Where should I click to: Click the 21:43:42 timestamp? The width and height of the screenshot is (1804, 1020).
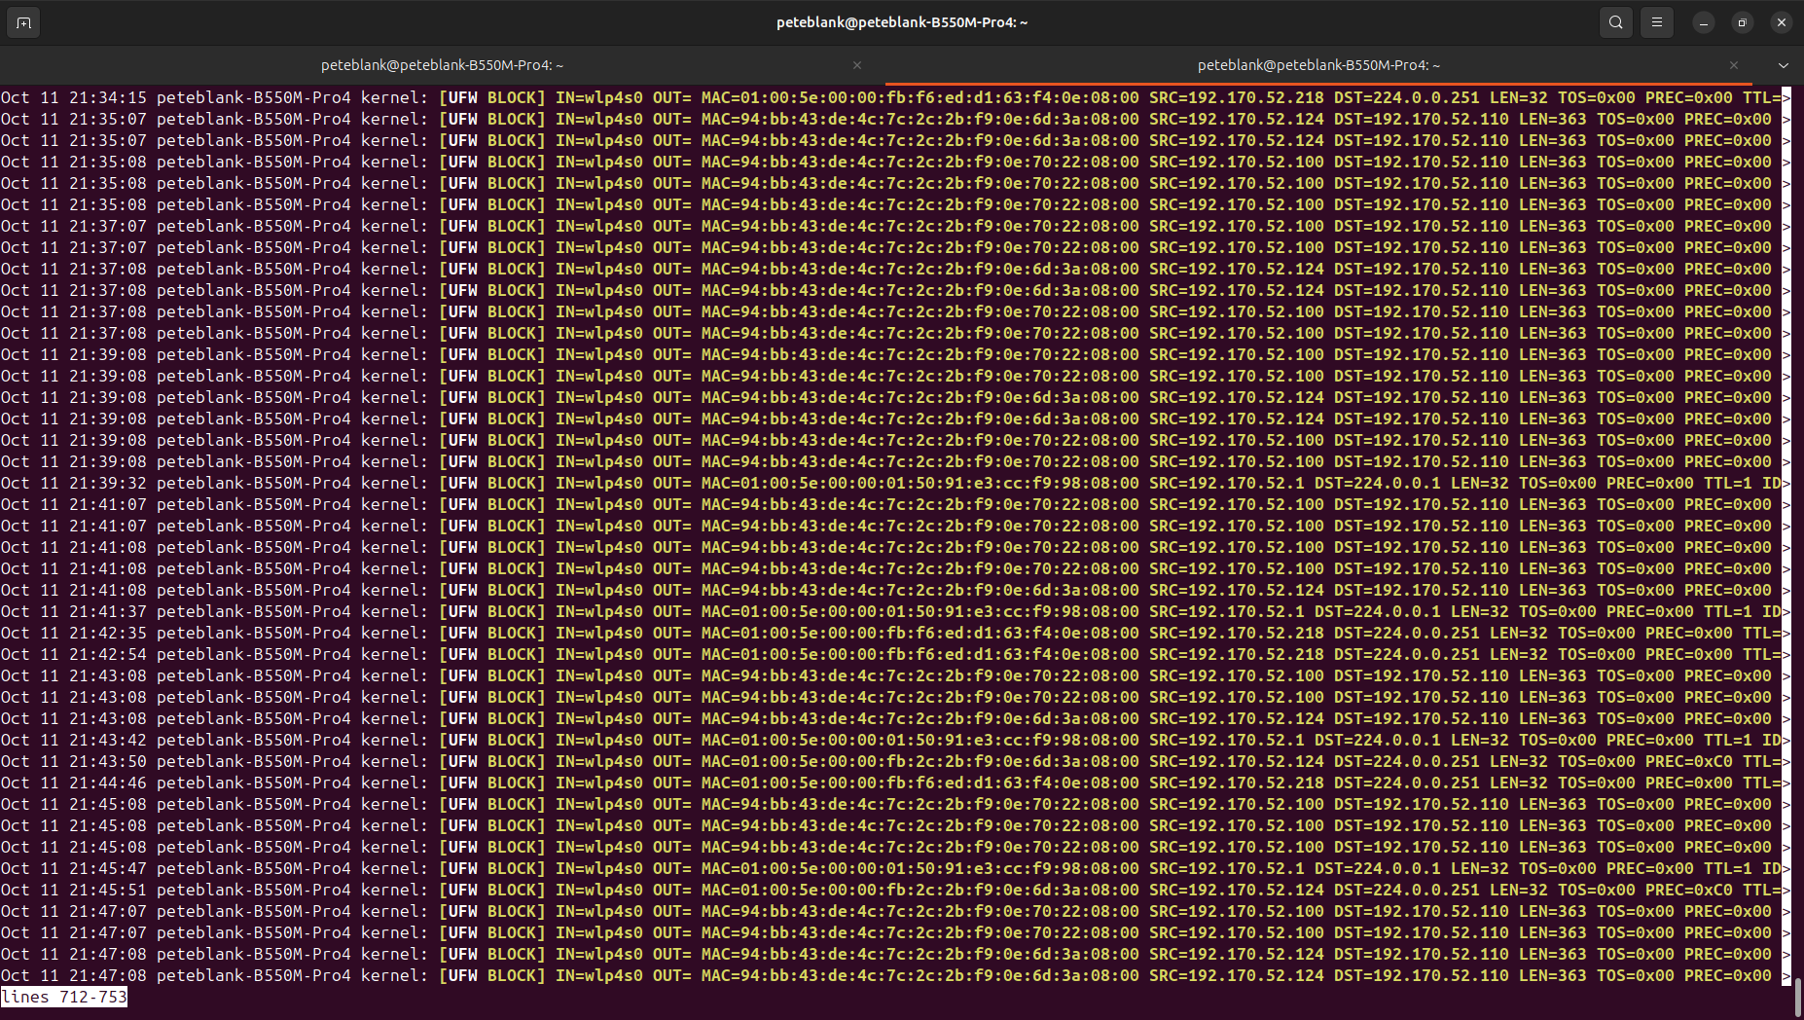108,740
